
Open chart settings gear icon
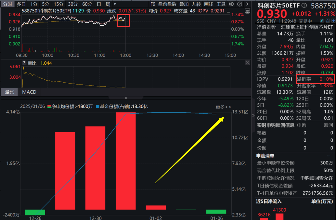231,4
